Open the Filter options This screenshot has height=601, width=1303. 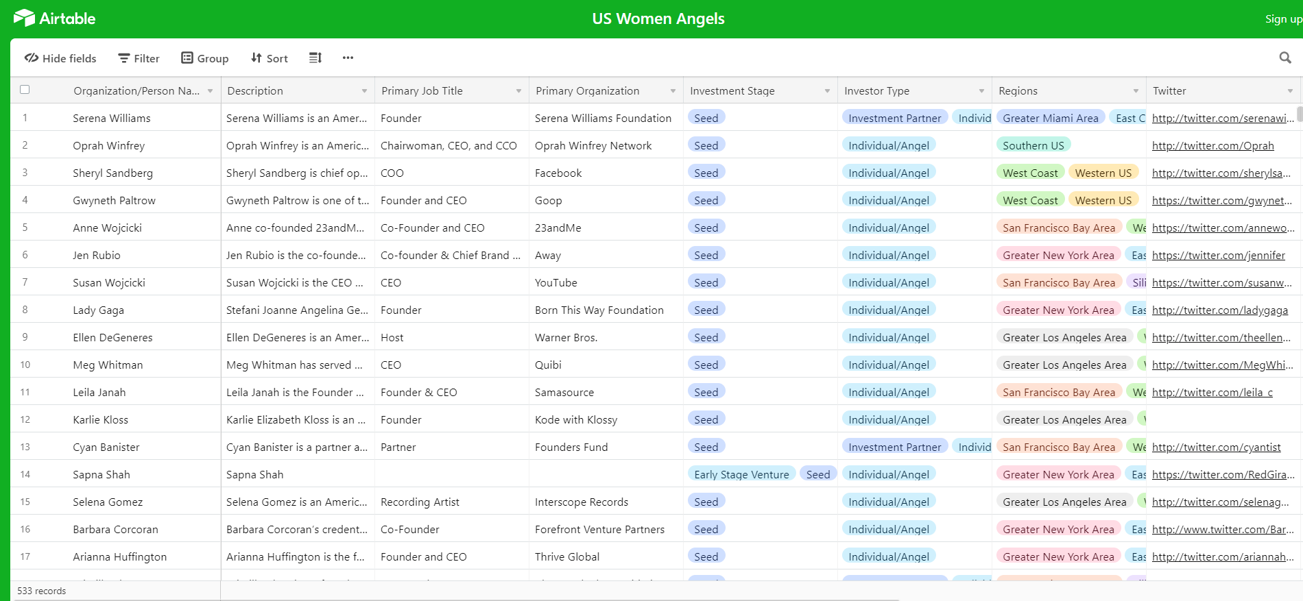point(139,58)
